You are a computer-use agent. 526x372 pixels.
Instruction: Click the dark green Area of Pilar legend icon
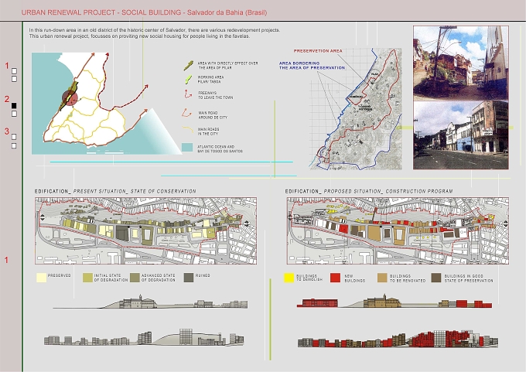[x=189, y=66]
